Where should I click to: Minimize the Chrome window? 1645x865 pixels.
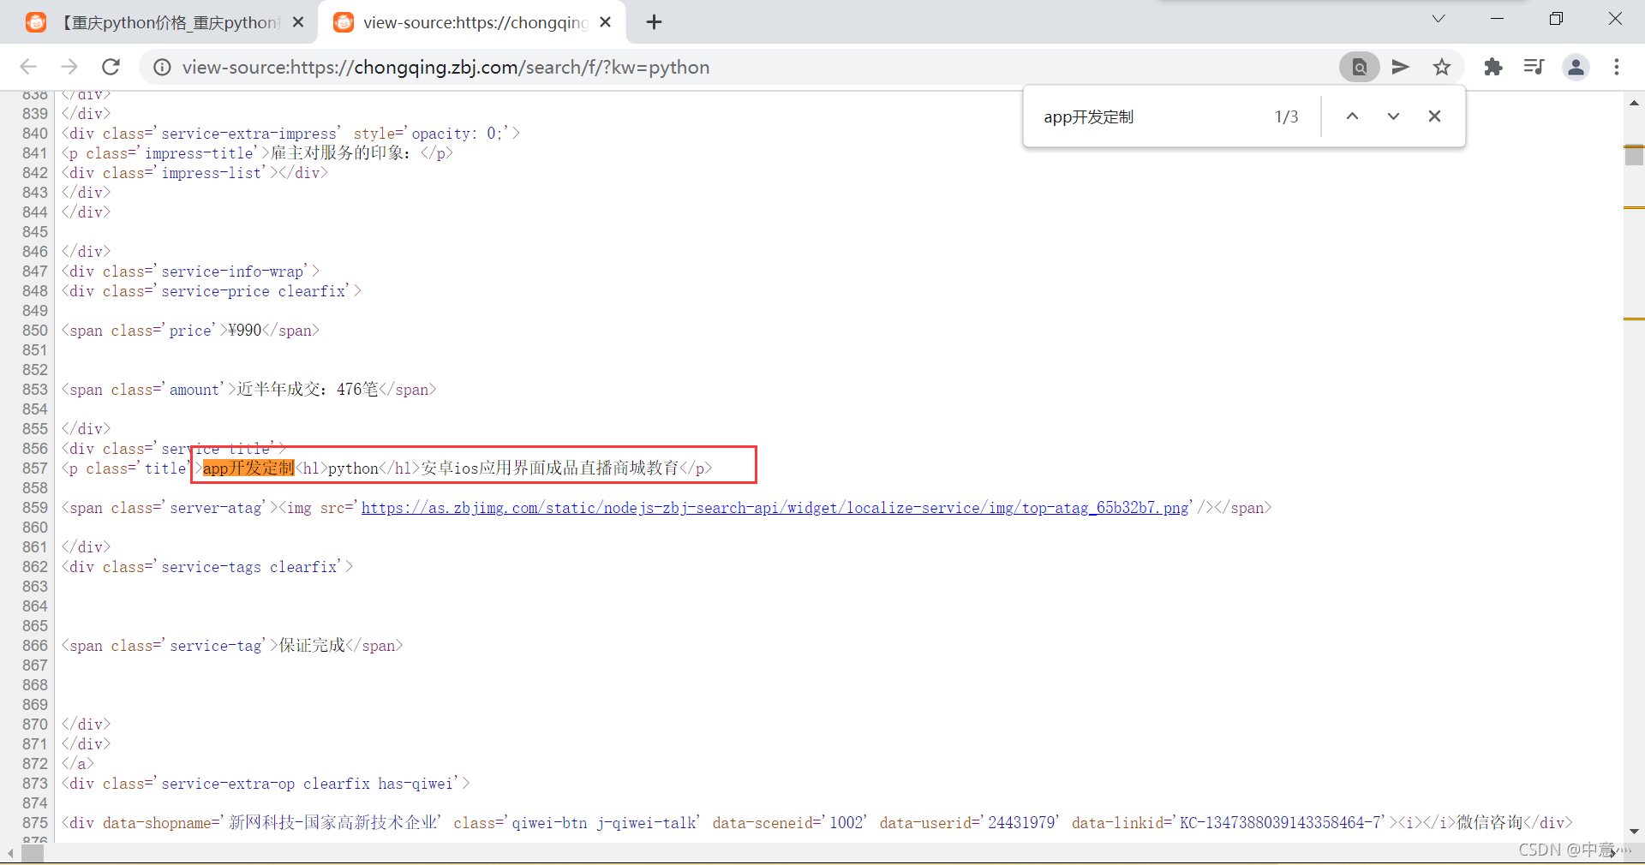pos(1498,19)
